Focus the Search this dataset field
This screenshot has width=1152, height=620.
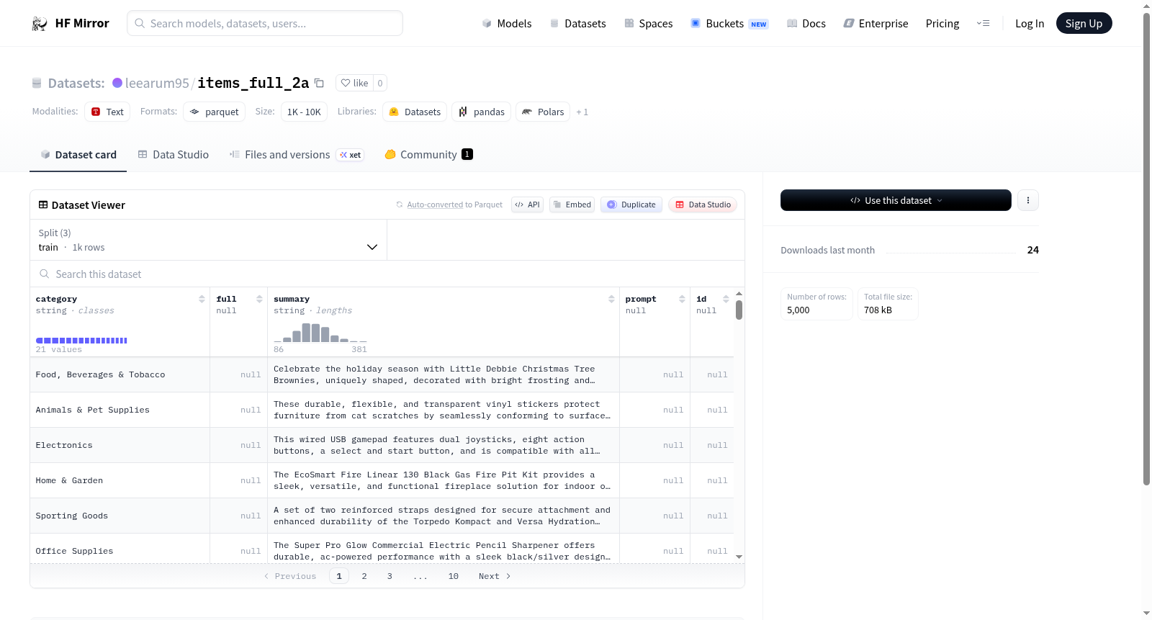coord(387,274)
